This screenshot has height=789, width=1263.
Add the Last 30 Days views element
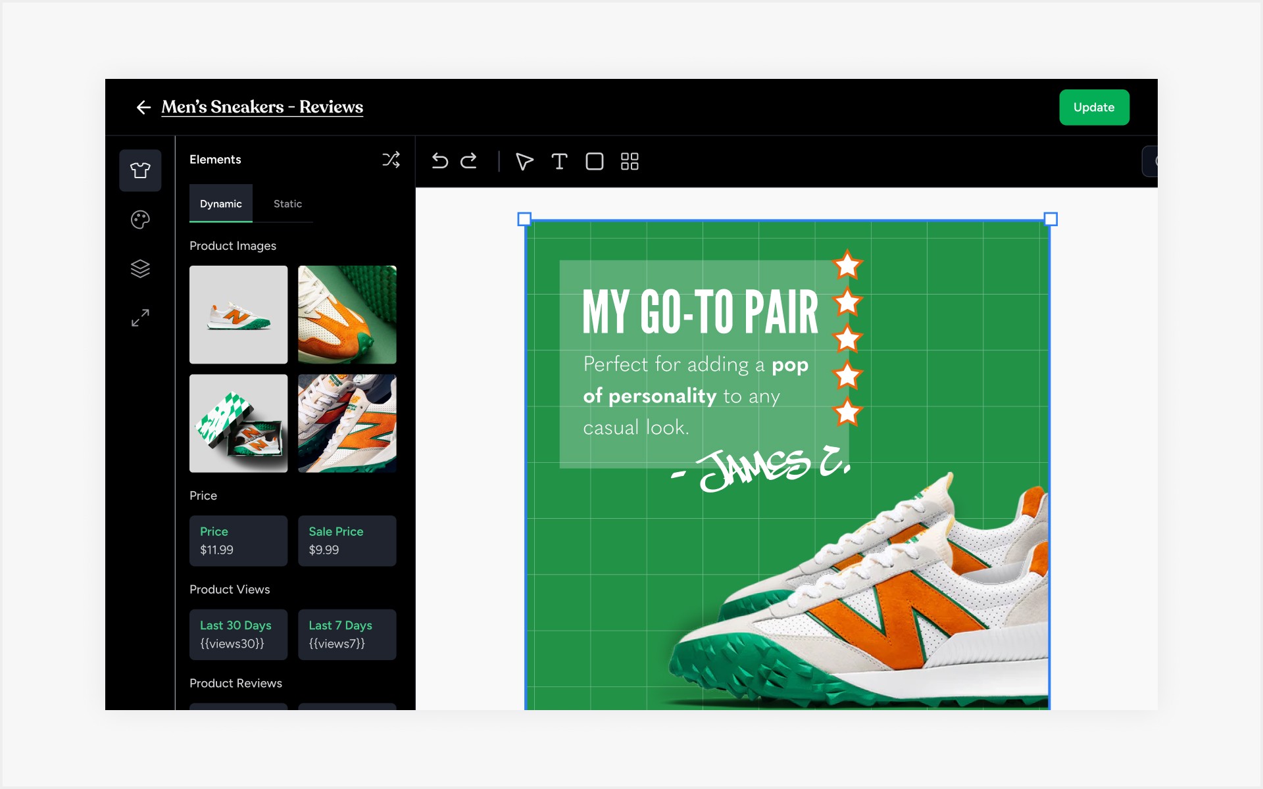tap(238, 634)
